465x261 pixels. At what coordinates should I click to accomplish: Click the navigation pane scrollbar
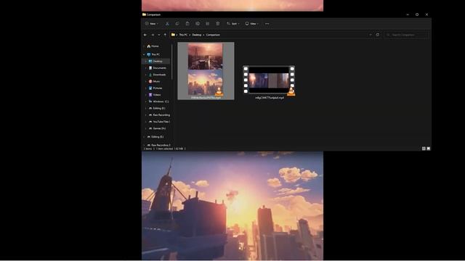pos(171,62)
